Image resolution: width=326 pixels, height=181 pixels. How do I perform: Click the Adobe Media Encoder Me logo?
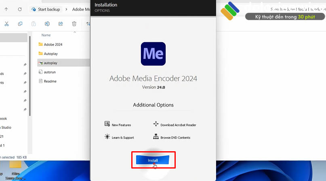tap(153, 53)
